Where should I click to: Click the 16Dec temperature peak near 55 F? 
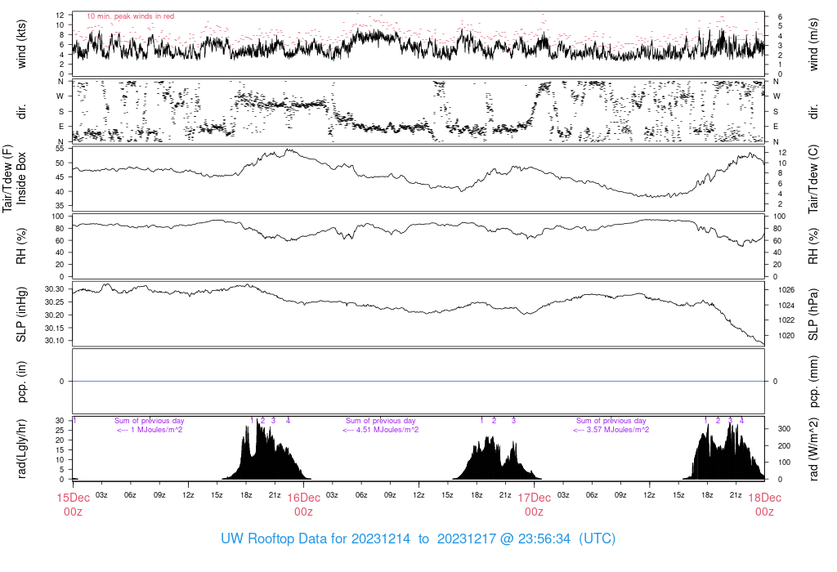tap(289, 150)
